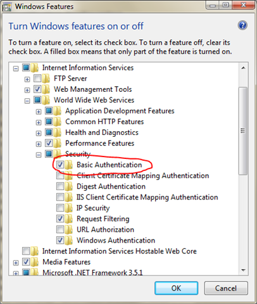Select the Windows Authentication label
The width and height of the screenshot is (257, 304).
point(116,240)
